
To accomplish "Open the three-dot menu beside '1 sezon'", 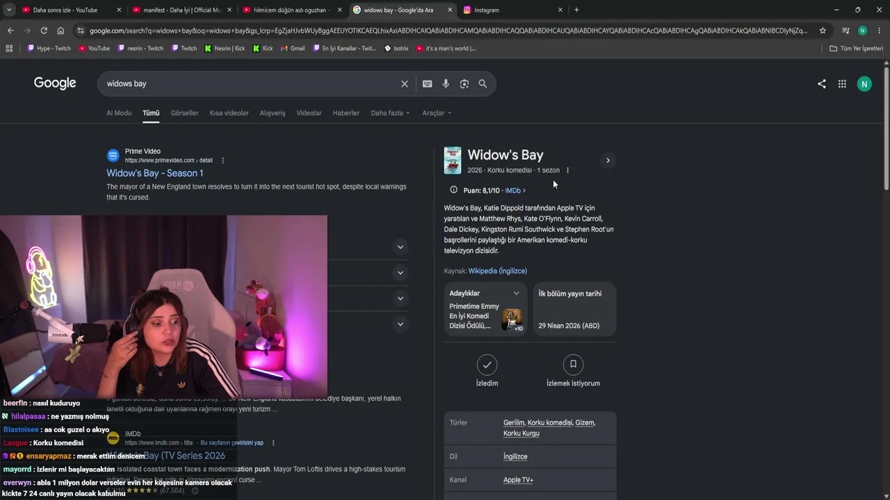I will click(x=567, y=170).
